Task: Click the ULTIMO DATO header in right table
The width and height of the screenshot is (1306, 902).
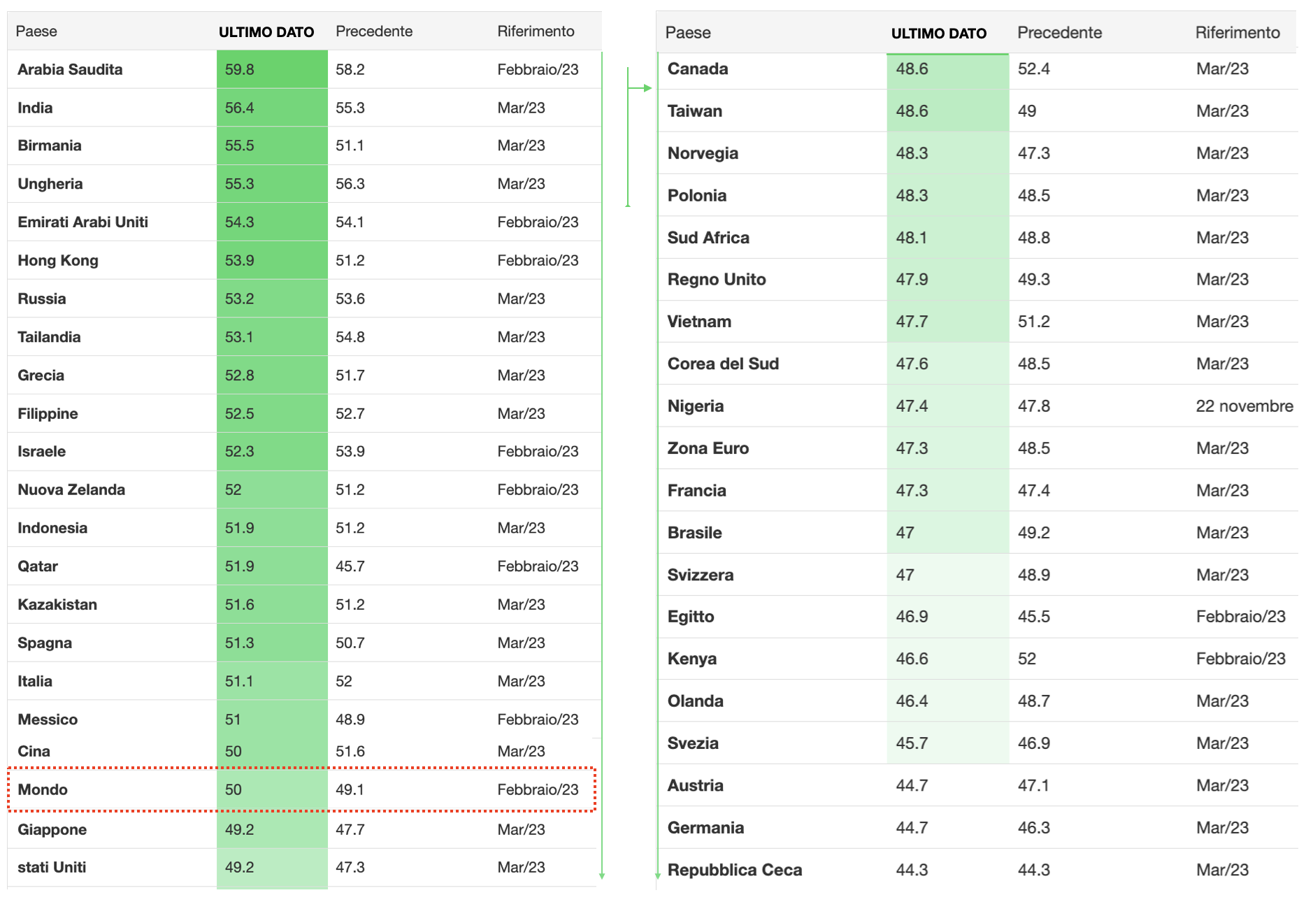Action: pyautogui.click(x=938, y=34)
